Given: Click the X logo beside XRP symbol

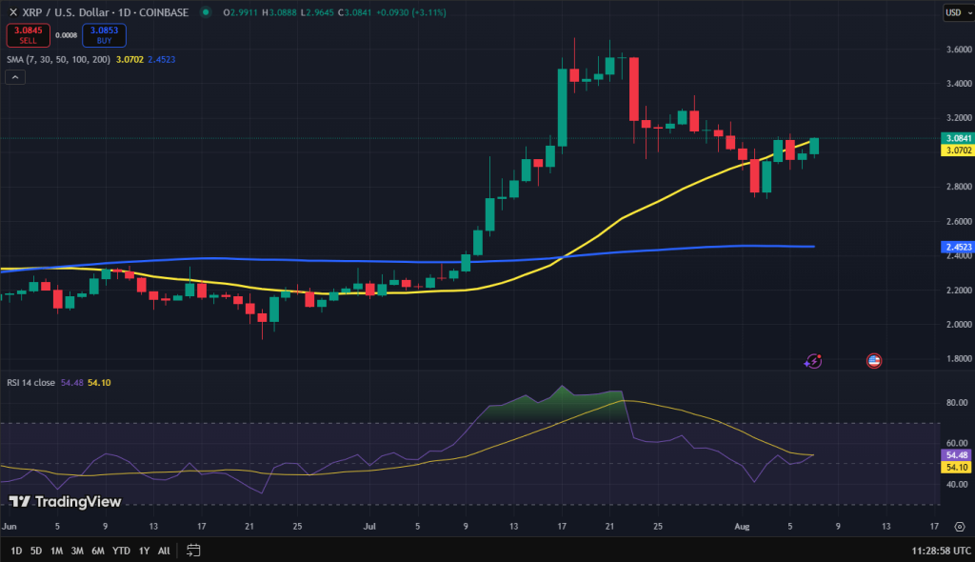Looking at the screenshot, I should pyautogui.click(x=13, y=12).
